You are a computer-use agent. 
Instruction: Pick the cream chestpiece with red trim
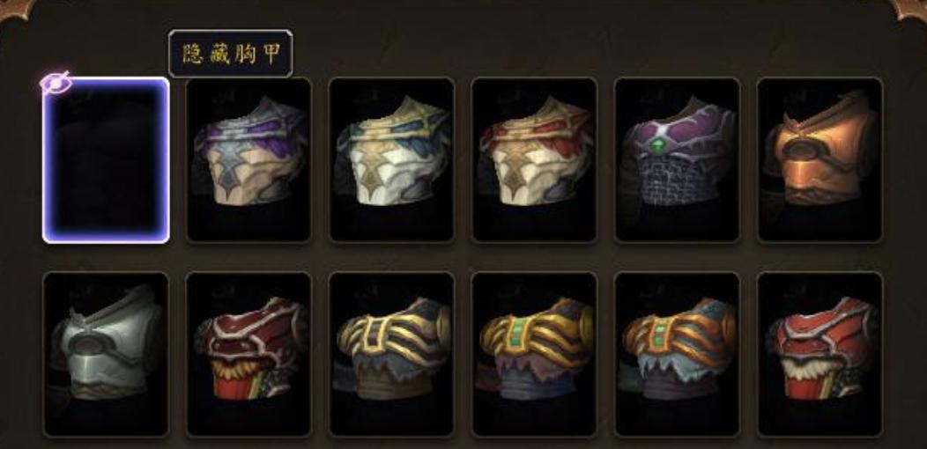(535, 160)
